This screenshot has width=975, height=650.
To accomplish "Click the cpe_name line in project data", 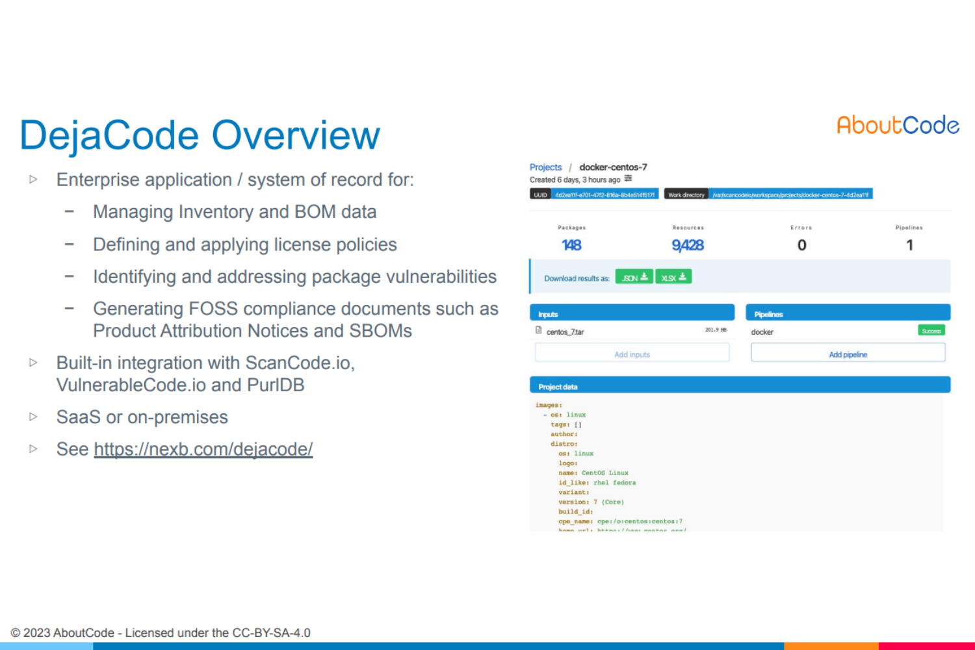I will [620, 521].
